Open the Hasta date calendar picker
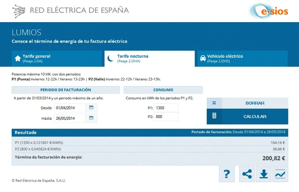Image resolution: width=299 pixels, height=192 pixels. tap(91, 118)
